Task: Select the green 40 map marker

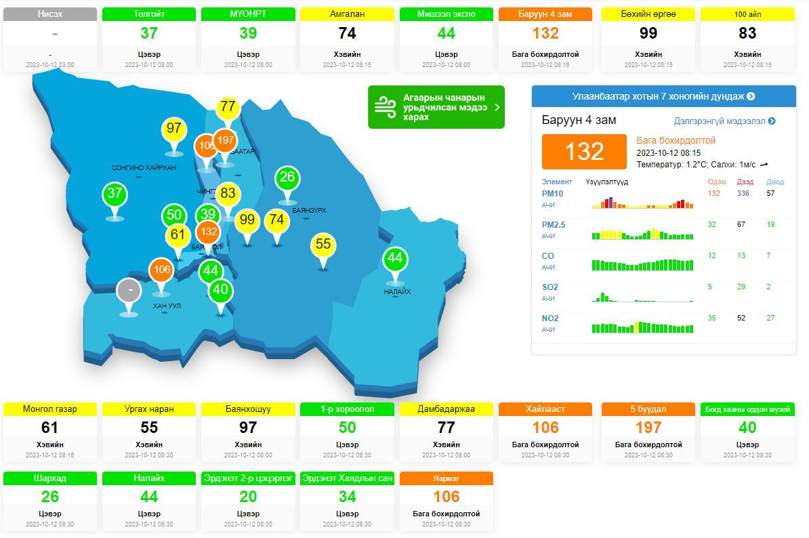Action: click(220, 291)
